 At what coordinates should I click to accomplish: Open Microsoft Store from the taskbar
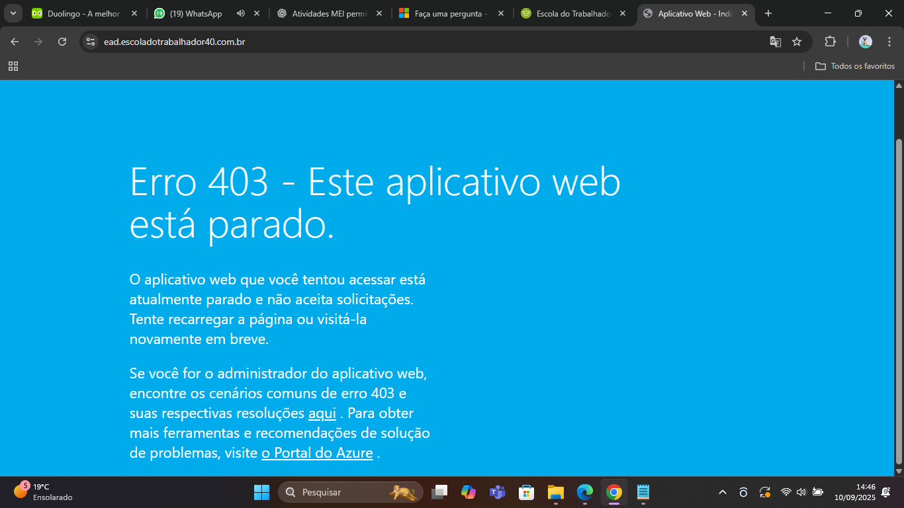(526, 492)
